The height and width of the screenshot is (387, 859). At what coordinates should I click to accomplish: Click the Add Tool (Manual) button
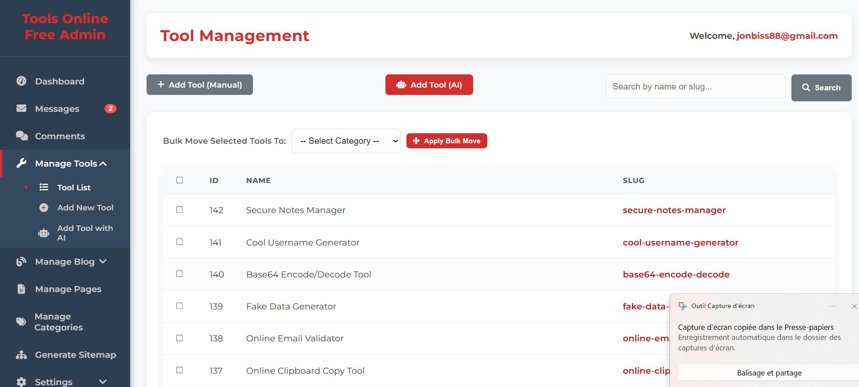(x=200, y=85)
